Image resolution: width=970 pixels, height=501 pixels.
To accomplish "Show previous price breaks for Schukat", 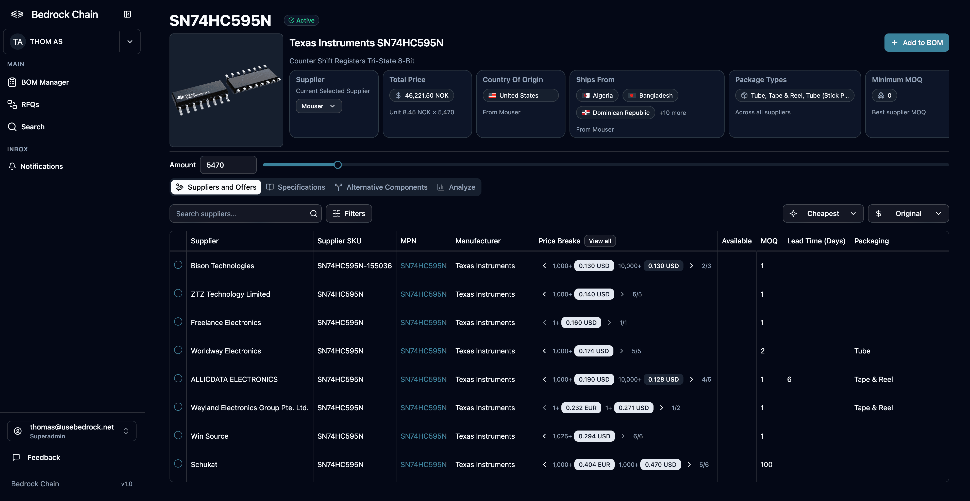I will tap(544, 464).
